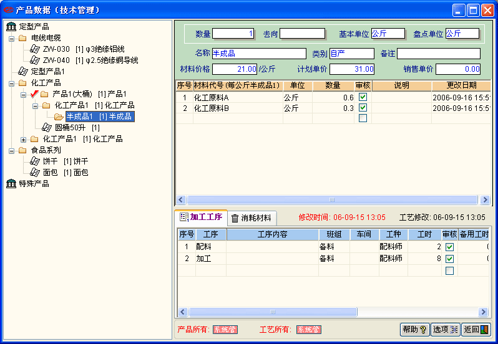Toggle the empty-row 审核 checkbox in materials table
This screenshot has width=498, height=344.
pos(363,118)
